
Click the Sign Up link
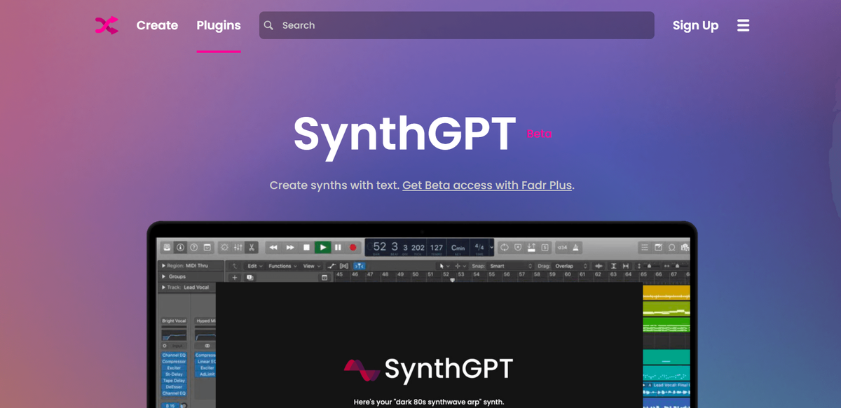point(695,25)
